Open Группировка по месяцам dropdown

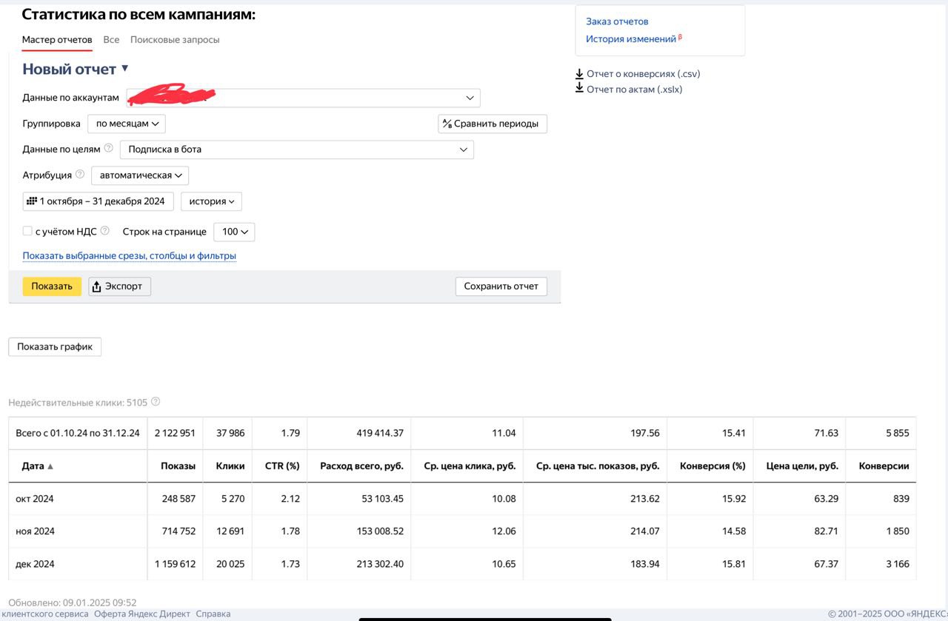pos(127,124)
